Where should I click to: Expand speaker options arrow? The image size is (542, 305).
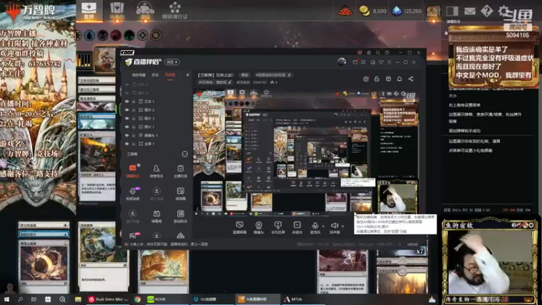(343, 226)
